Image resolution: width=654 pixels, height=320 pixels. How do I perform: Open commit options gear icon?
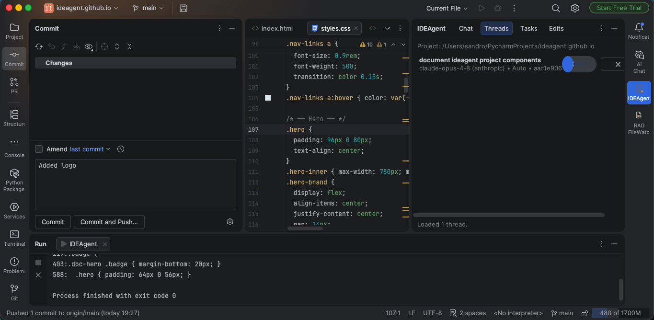pyautogui.click(x=230, y=222)
